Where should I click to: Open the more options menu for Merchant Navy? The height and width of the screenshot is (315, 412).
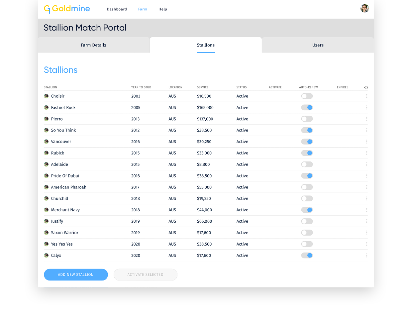(366, 210)
